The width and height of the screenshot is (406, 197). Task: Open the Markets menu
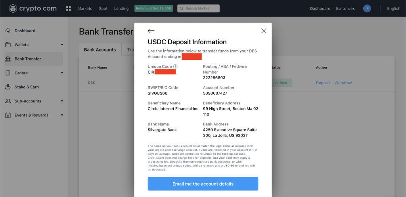tap(85, 9)
